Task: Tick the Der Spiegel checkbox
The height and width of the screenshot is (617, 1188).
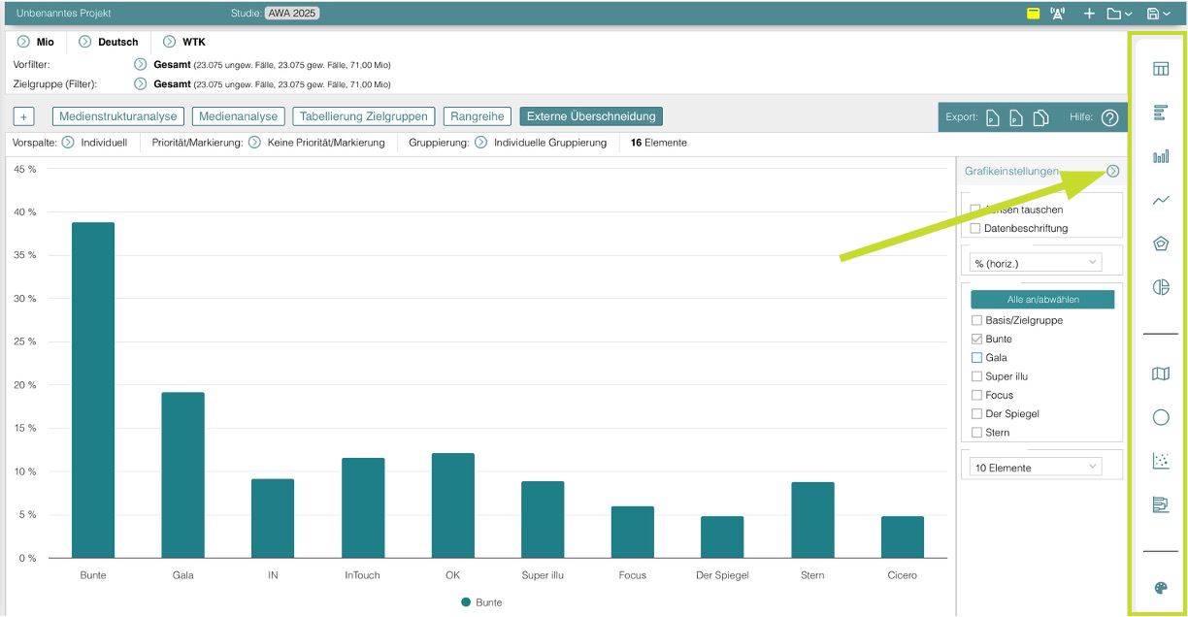Action: (976, 414)
